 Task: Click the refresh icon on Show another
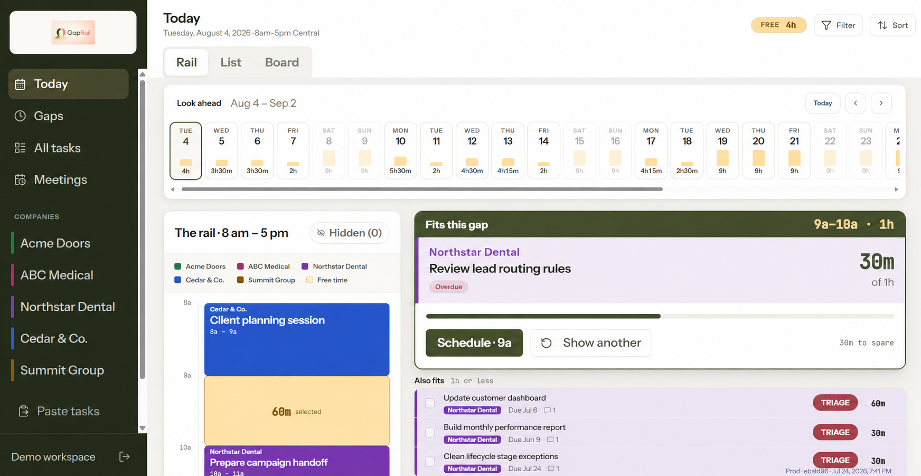tap(546, 343)
